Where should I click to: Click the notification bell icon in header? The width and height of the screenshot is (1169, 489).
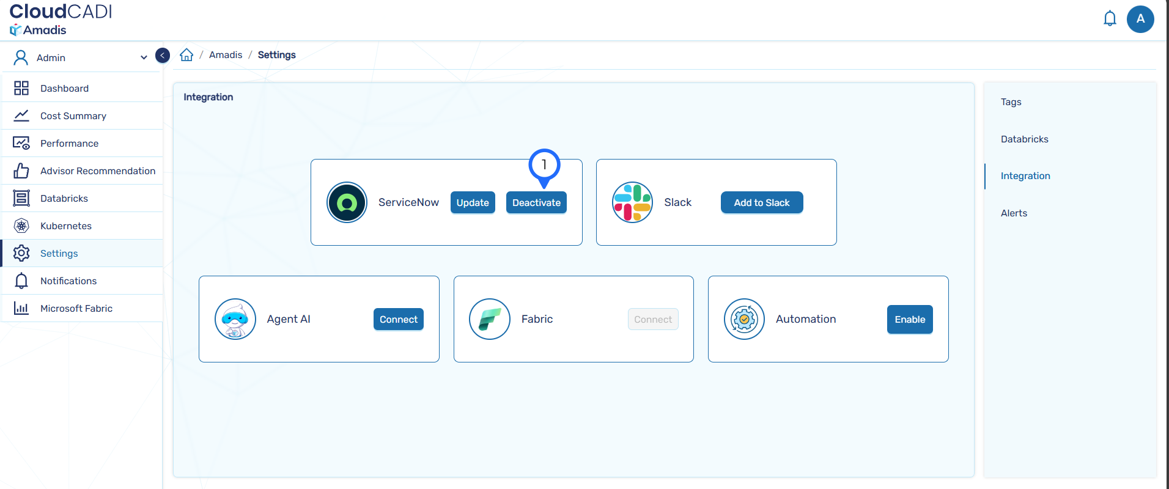(1110, 19)
